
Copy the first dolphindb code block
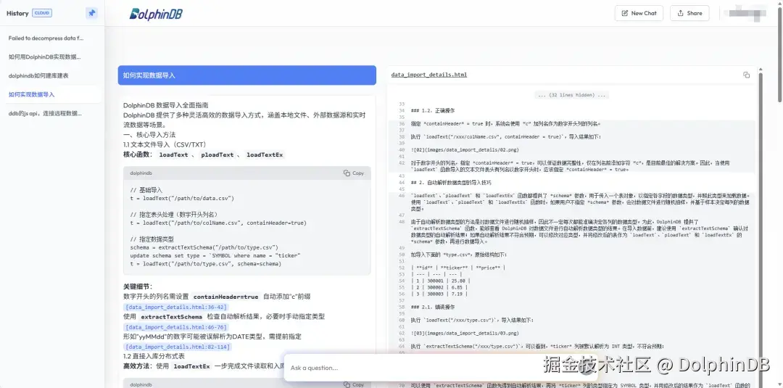tap(354, 173)
